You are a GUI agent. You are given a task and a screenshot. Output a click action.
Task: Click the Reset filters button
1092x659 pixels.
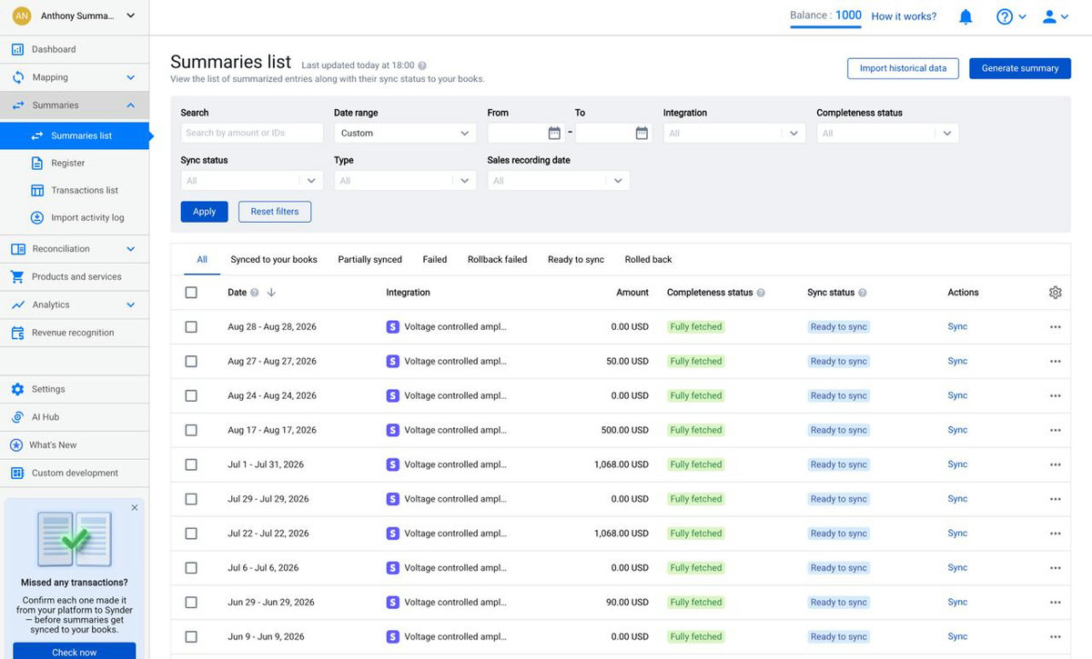[x=275, y=212]
